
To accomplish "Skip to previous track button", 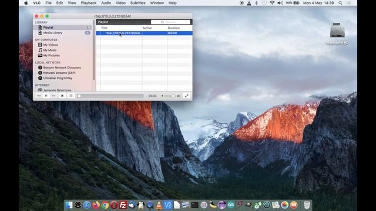I will click(39, 96).
